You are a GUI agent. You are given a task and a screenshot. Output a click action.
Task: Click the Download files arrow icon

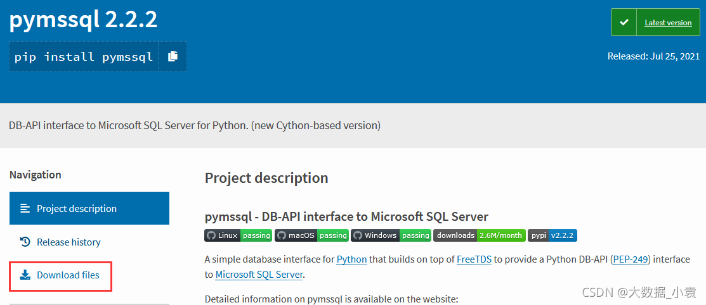25,275
